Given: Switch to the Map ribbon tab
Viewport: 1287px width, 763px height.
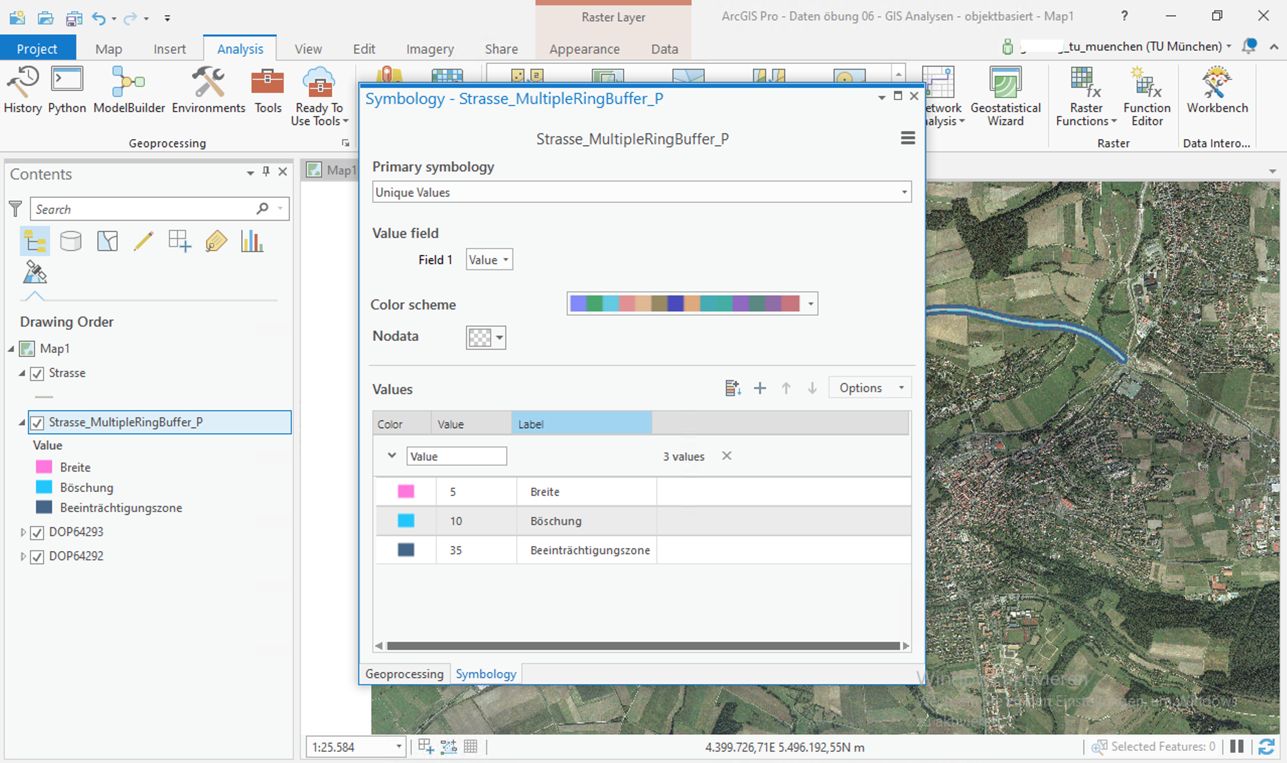Looking at the screenshot, I should coord(108,49).
